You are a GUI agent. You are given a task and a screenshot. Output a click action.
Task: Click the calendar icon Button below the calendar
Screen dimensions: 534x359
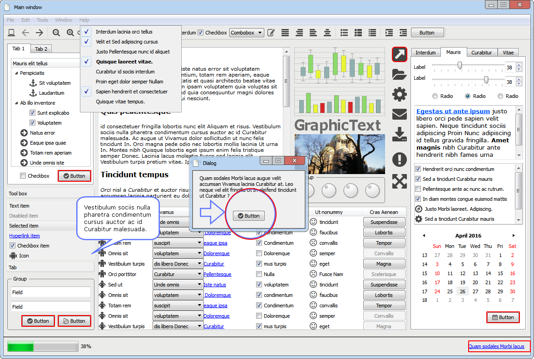503,317
